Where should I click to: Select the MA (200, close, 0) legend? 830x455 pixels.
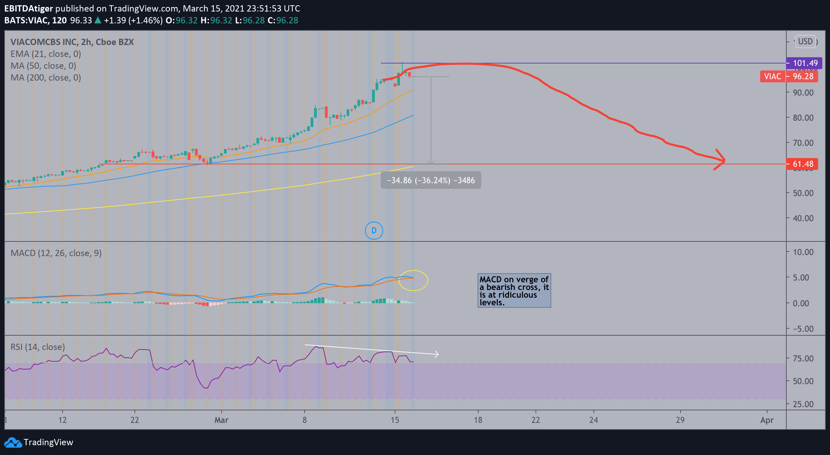pos(46,77)
